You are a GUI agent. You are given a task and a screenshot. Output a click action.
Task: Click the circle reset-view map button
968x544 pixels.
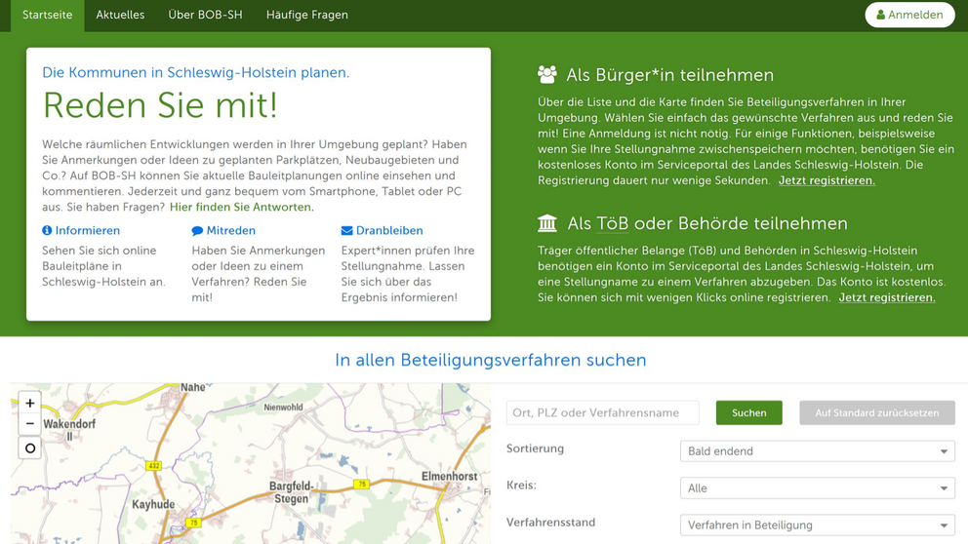(x=29, y=448)
